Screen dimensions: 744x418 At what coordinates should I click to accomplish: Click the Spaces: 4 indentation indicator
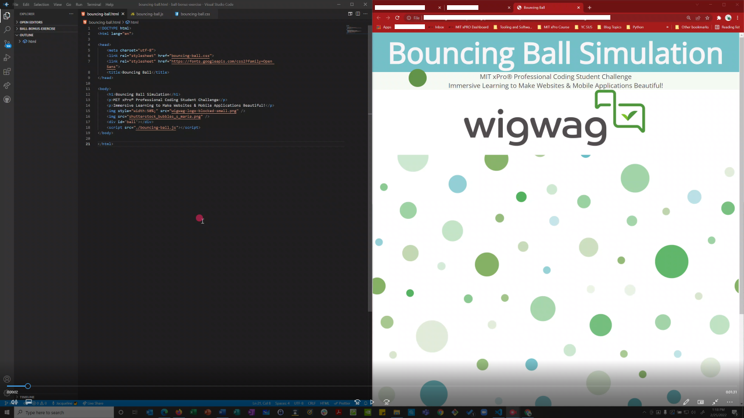[x=282, y=403]
